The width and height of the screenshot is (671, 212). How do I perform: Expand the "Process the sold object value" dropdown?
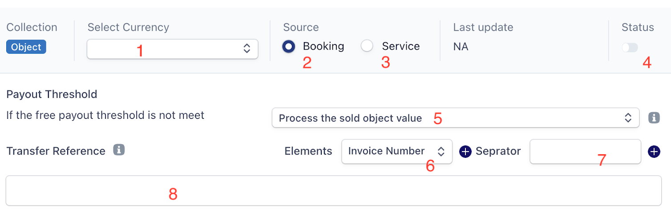coord(455,118)
